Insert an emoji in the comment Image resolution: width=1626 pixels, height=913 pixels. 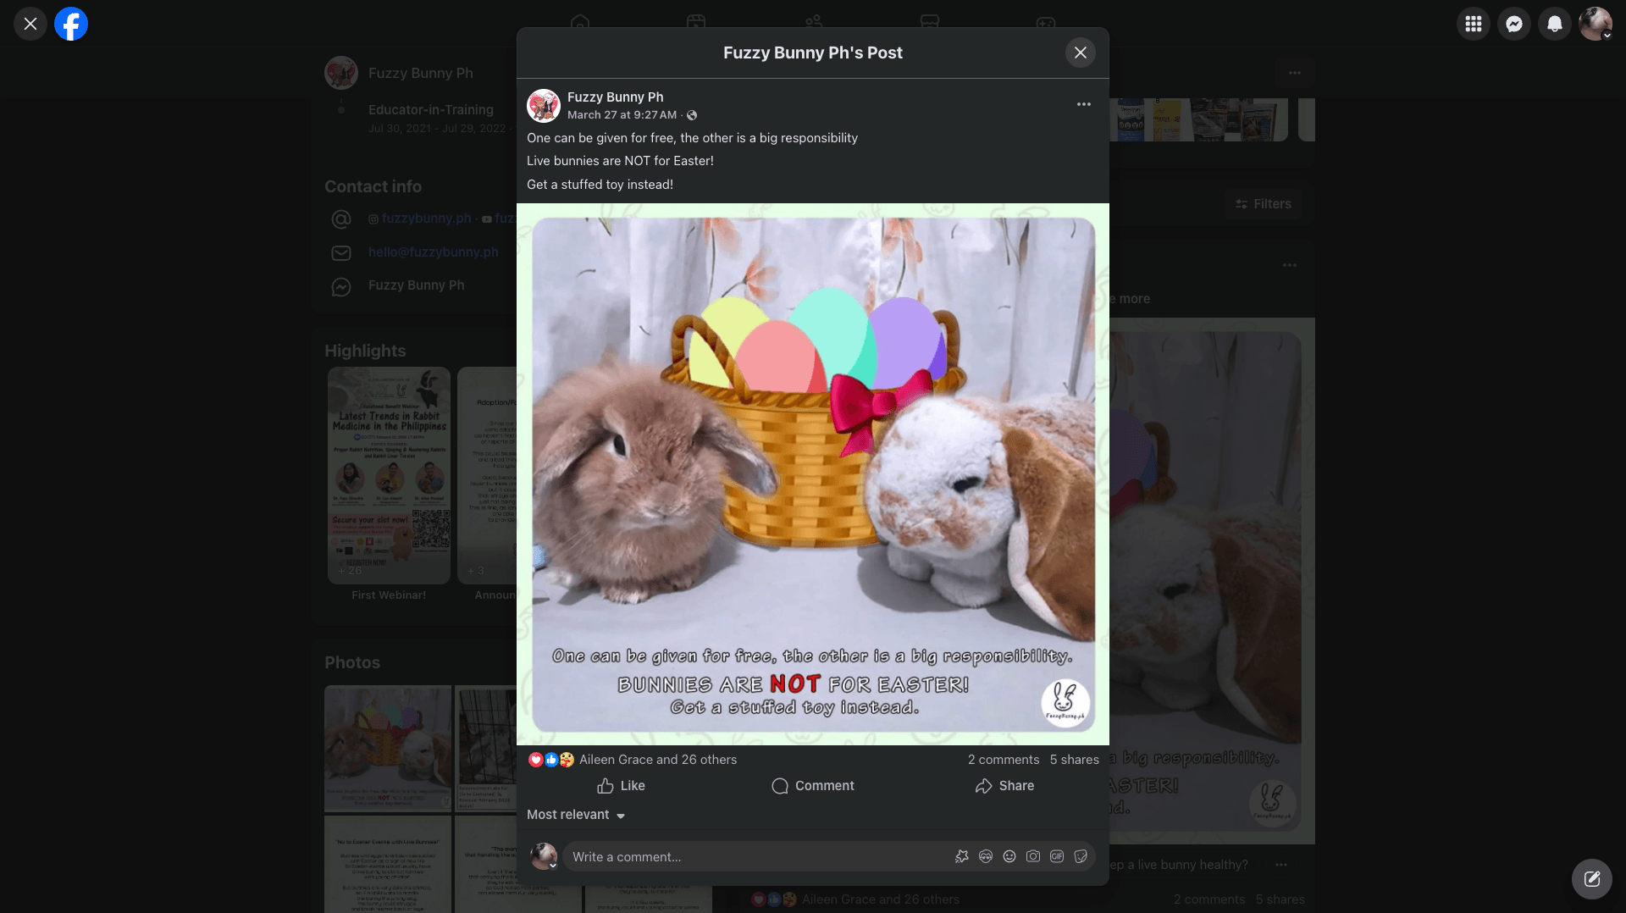pyautogui.click(x=1009, y=856)
